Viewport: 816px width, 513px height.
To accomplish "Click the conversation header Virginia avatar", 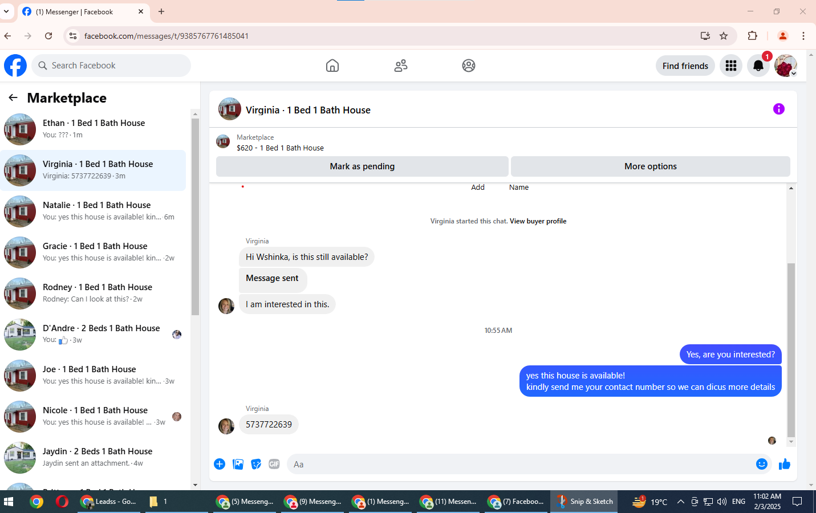I will coord(230,109).
